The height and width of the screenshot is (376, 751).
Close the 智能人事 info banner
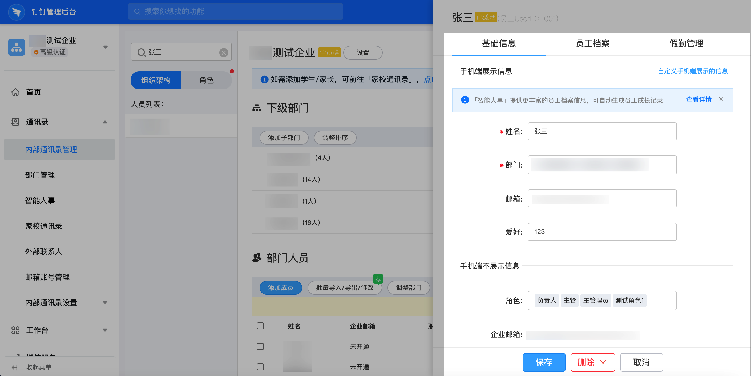pos(721,99)
